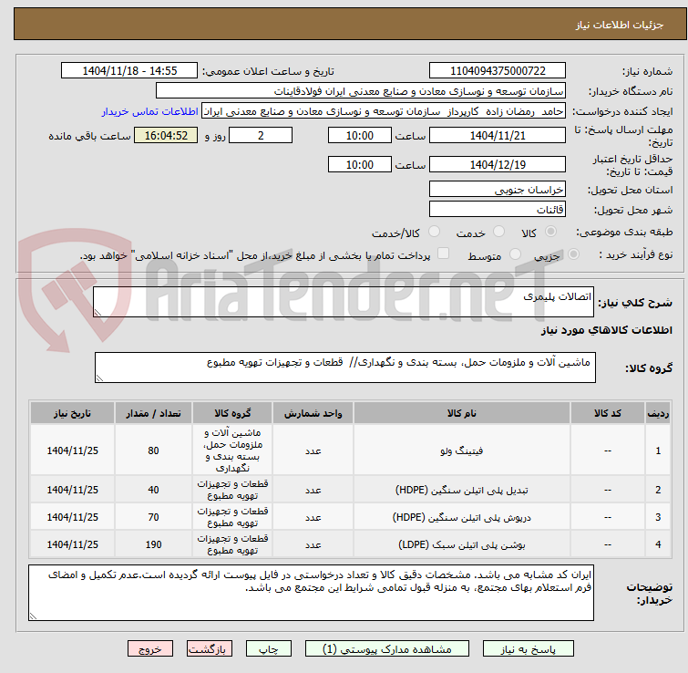
Task: Select the کالا radio button
Action: click(x=550, y=232)
